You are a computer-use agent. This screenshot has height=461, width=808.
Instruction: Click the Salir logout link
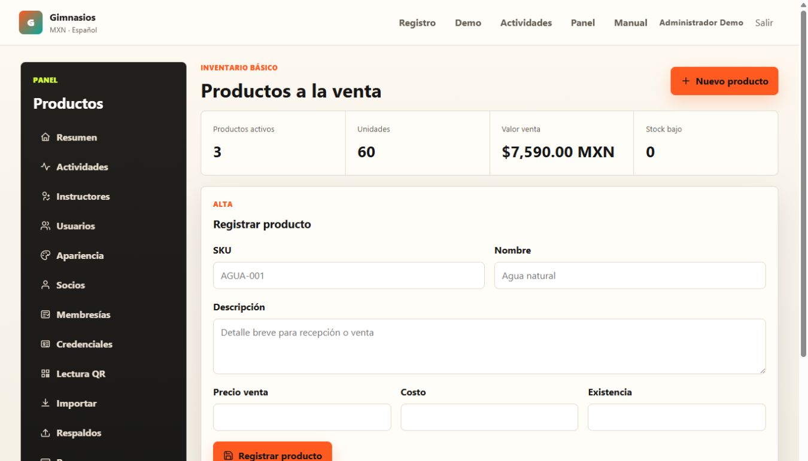pyautogui.click(x=764, y=23)
